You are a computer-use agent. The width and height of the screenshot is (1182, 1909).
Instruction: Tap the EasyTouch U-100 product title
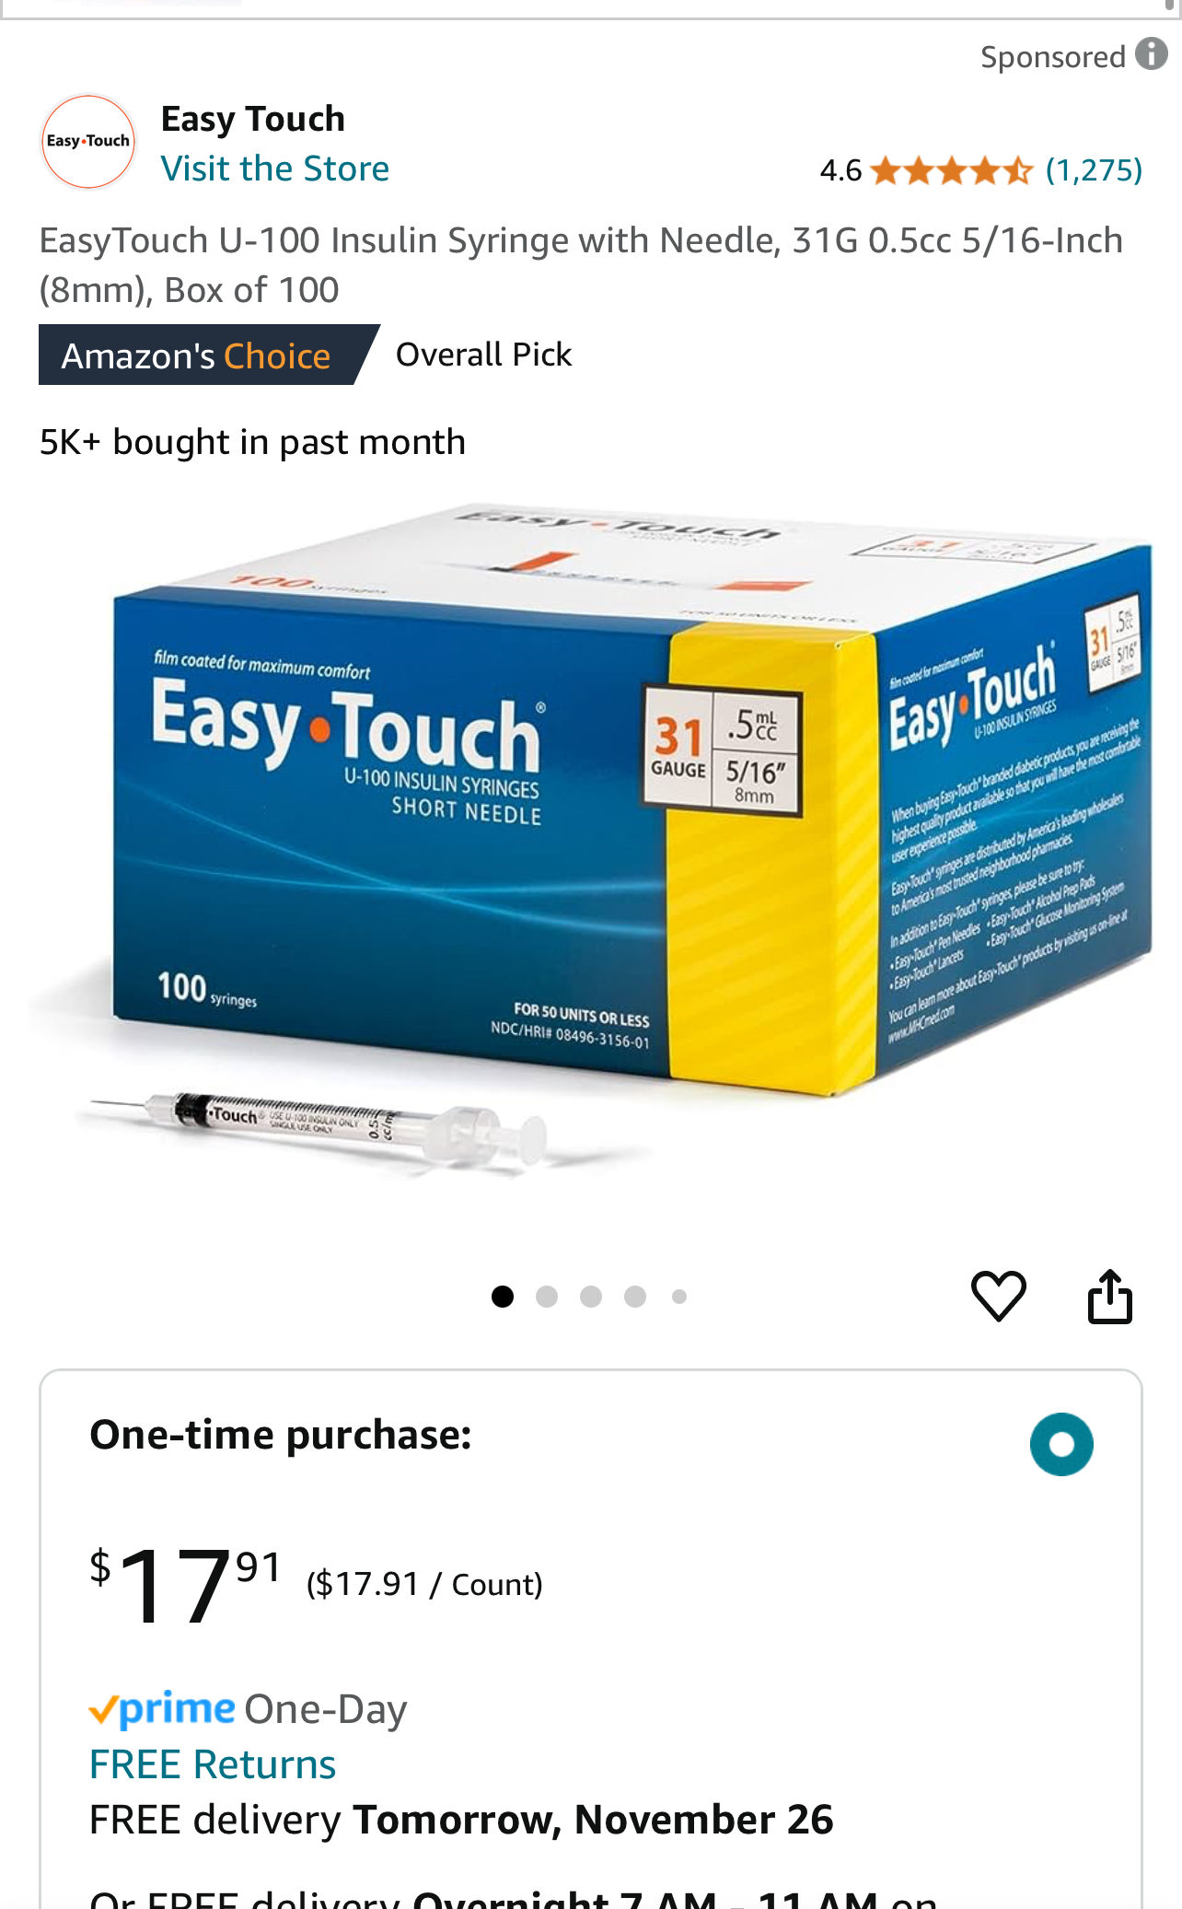[x=581, y=265]
